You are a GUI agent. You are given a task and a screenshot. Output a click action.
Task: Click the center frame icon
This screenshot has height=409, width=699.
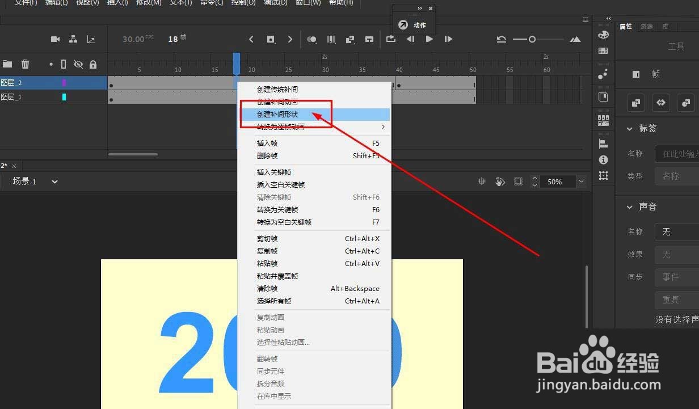click(369, 39)
